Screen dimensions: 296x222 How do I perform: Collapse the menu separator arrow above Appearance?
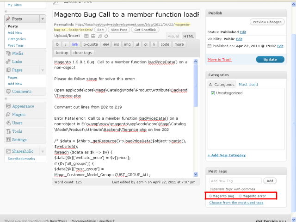[x=6, y=99]
